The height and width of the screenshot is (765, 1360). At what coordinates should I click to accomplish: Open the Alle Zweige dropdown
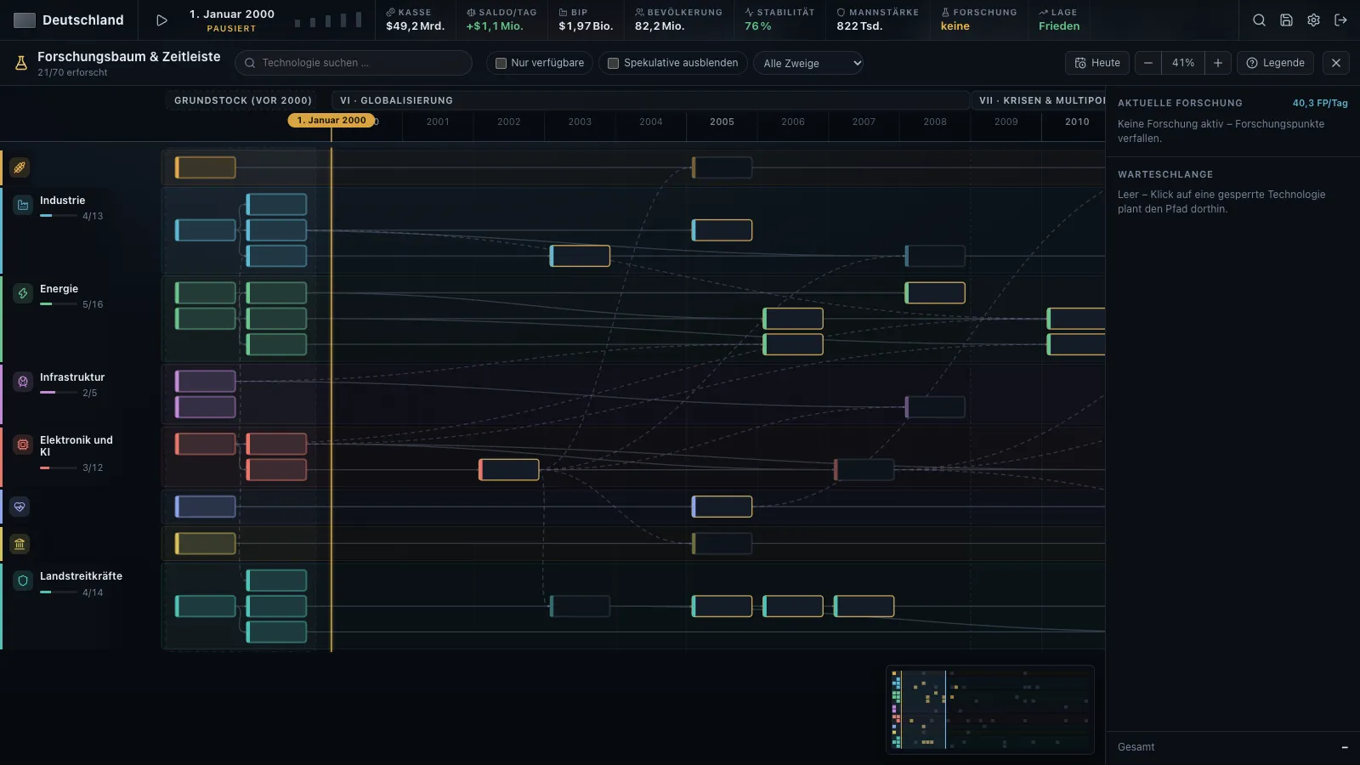[x=808, y=63]
